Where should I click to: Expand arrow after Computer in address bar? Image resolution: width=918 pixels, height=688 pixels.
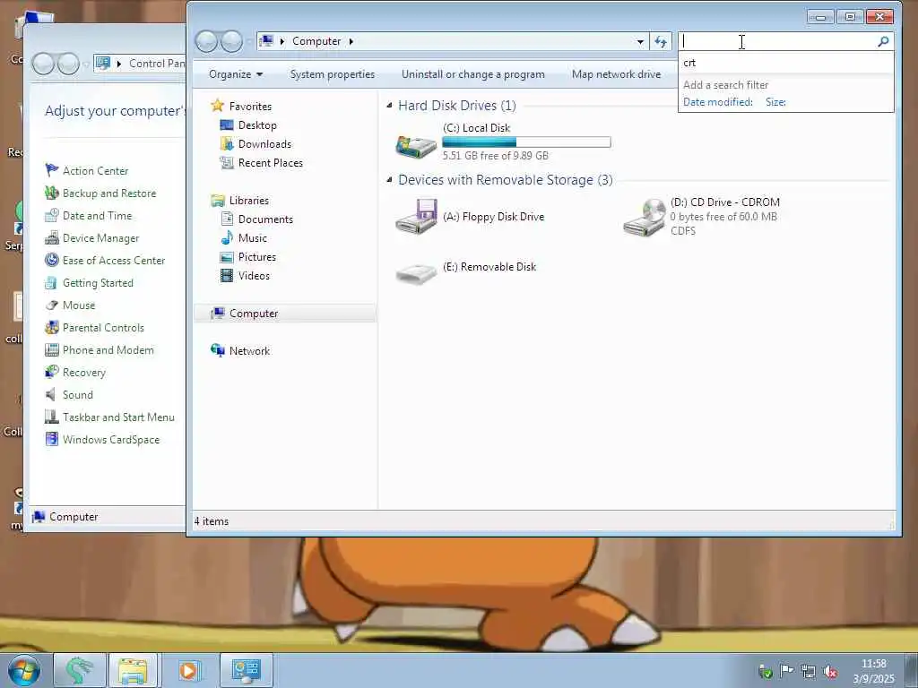pos(351,41)
